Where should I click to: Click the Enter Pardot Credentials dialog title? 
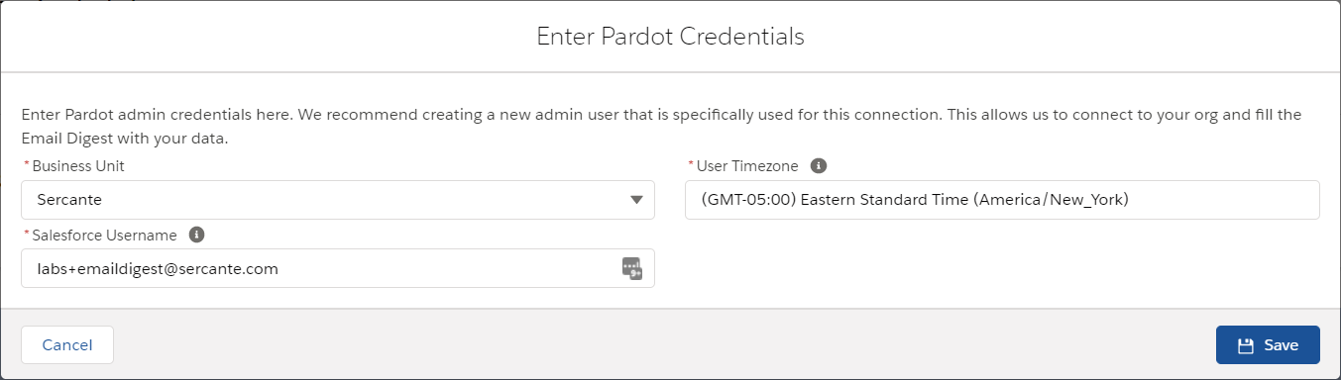[x=670, y=37]
